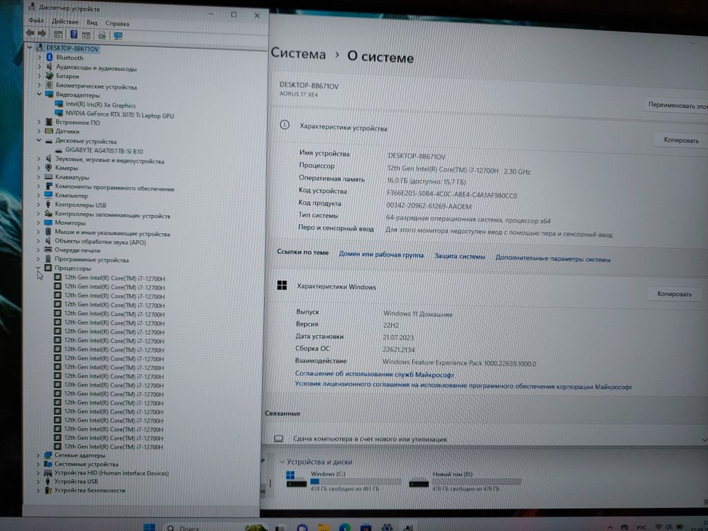Select Программные устройства in the tree
The image size is (708, 531).
click(x=92, y=259)
